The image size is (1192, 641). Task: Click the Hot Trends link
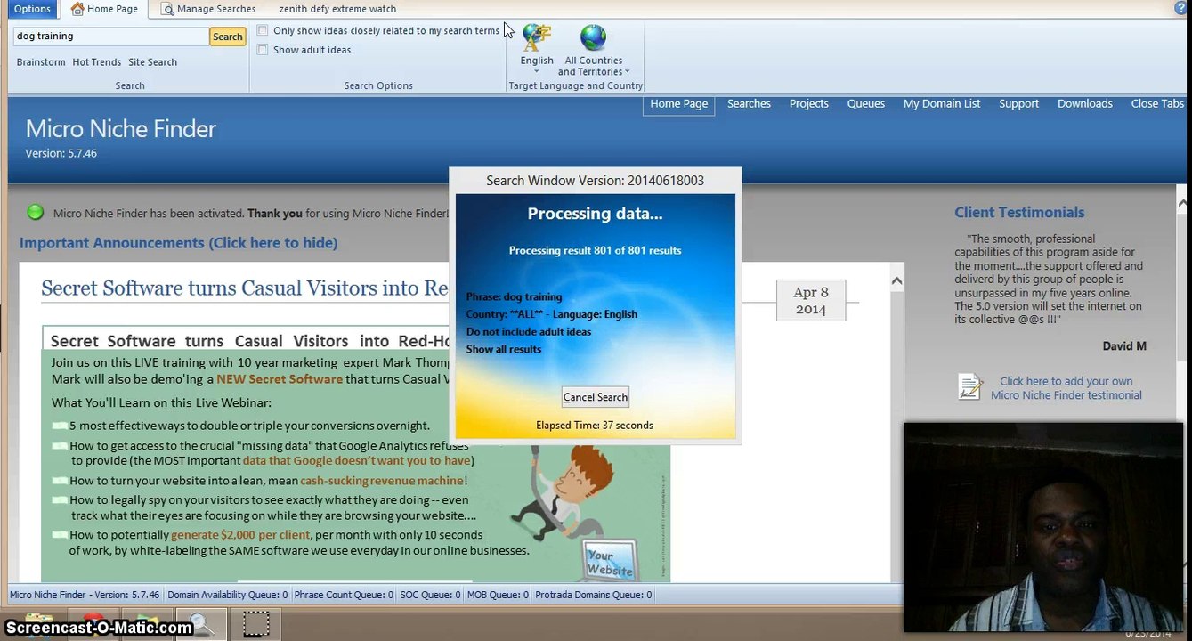[97, 62]
